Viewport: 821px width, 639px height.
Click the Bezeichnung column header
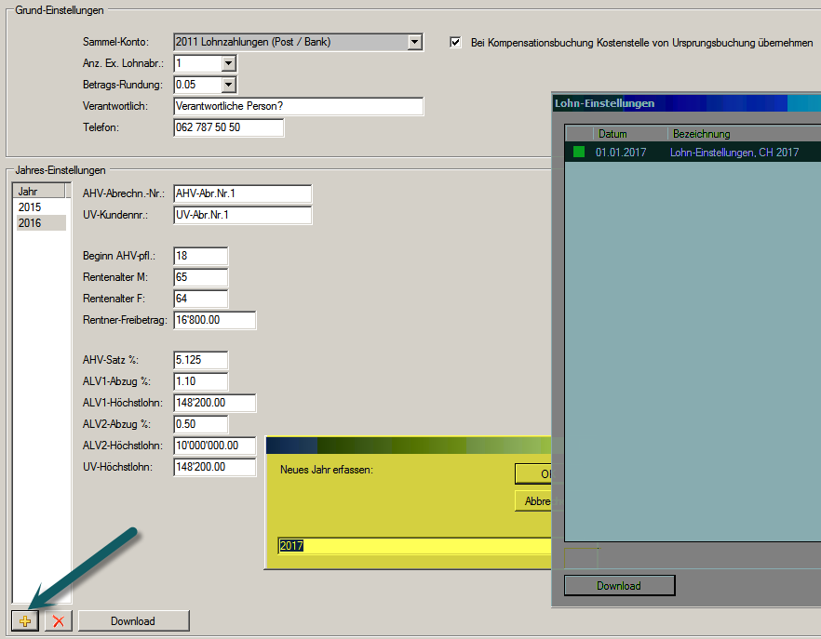735,134
